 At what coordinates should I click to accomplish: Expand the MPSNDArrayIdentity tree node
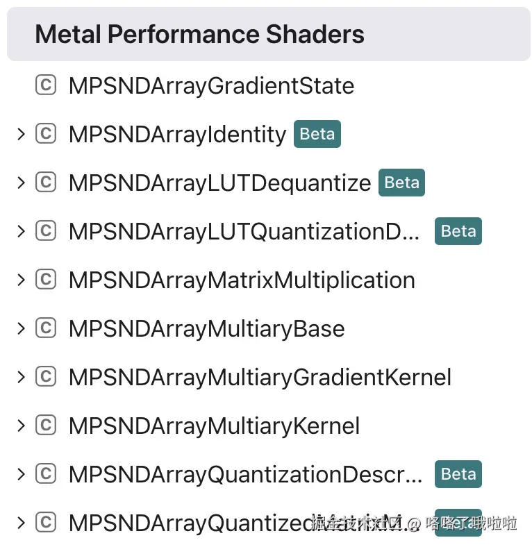click(22, 134)
